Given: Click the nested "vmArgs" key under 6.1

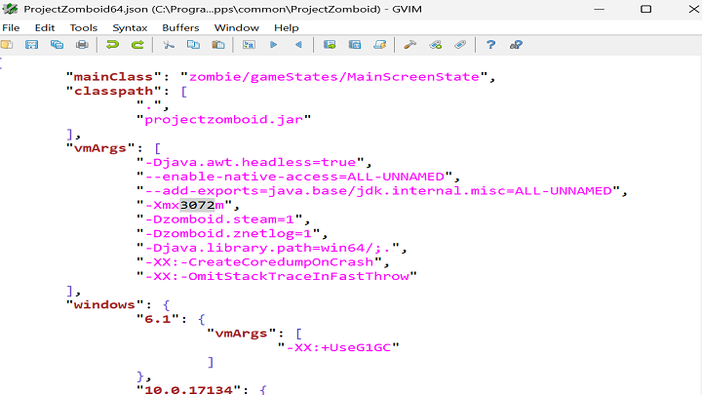Looking at the screenshot, I should click(x=242, y=334).
